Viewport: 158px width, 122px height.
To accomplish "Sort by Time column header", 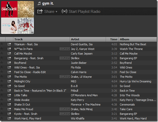I will (x=112, y=40).
